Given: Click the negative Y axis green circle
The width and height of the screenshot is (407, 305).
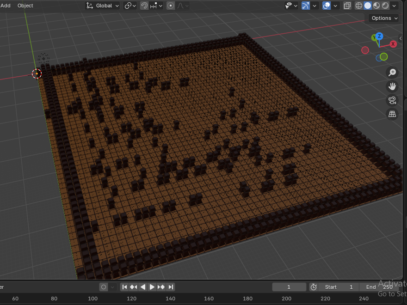Looking at the screenshot, I should pyautogui.click(x=383, y=56).
